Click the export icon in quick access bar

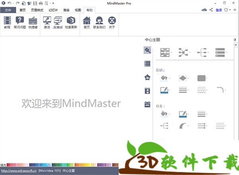47,3
